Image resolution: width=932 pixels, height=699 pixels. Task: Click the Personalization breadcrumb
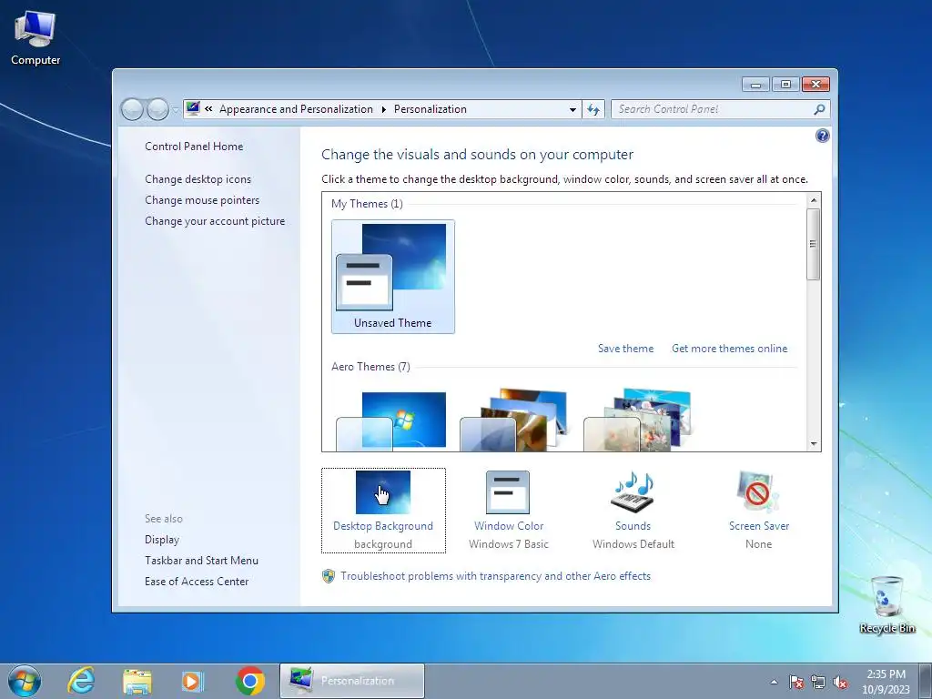click(x=430, y=109)
